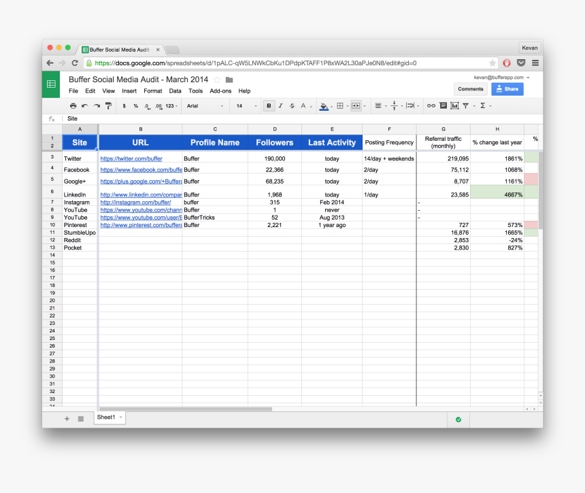Open the Tools menu
This screenshot has height=493, width=585.
coord(195,91)
